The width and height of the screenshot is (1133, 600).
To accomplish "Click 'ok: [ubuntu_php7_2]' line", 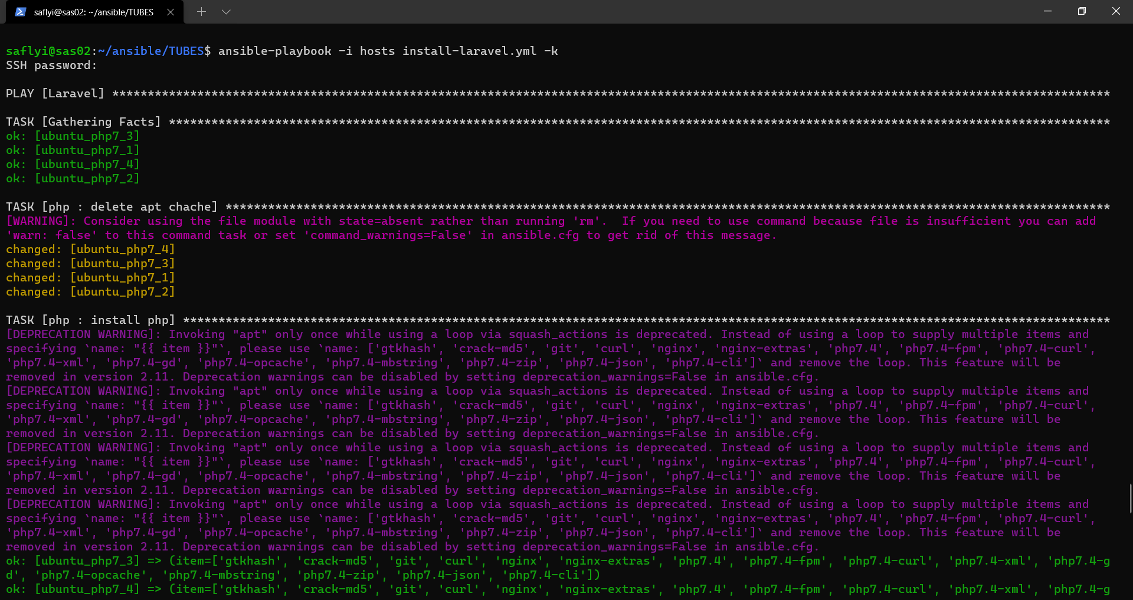I will [x=73, y=178].
